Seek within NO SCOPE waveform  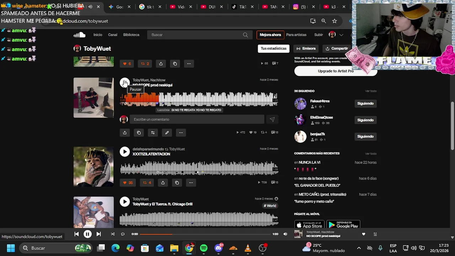tap(199, 99)
